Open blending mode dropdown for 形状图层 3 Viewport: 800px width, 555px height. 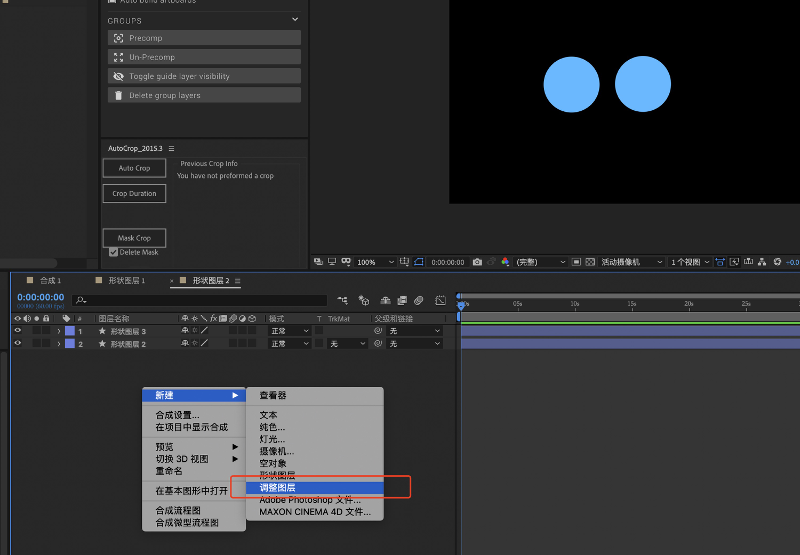[289, 331]
